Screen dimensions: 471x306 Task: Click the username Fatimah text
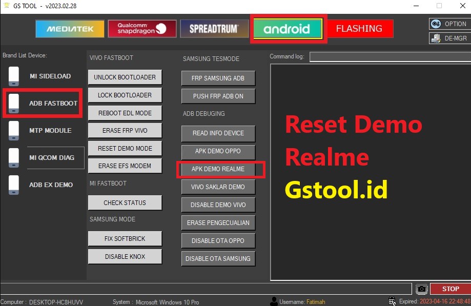click(x=316, y=302)
